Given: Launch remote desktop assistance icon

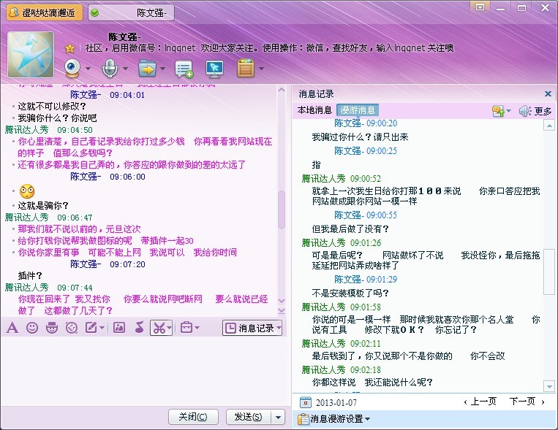Looking at the screenshot, I should (x=214, y=69).
